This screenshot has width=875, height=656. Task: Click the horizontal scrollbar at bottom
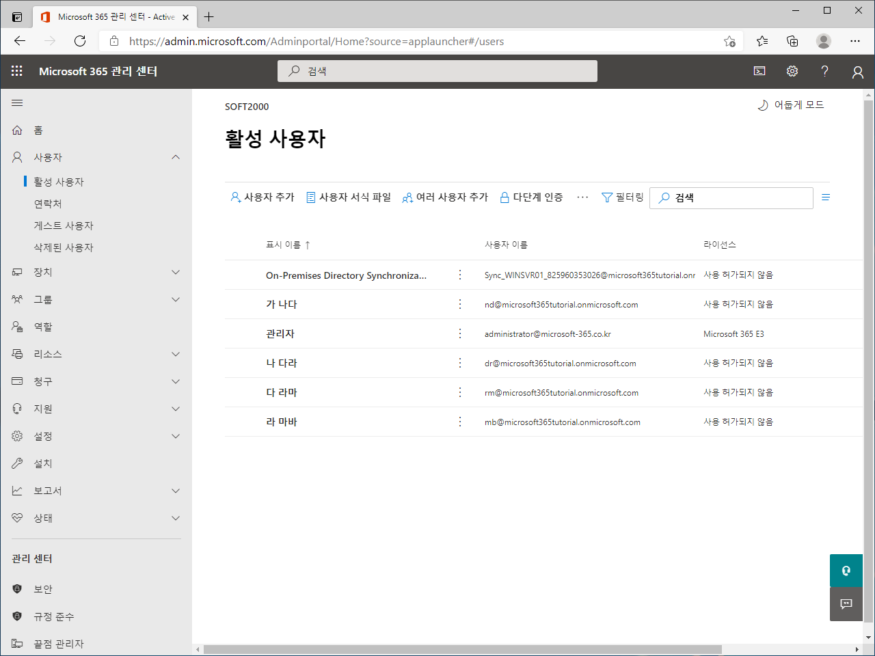463,649
